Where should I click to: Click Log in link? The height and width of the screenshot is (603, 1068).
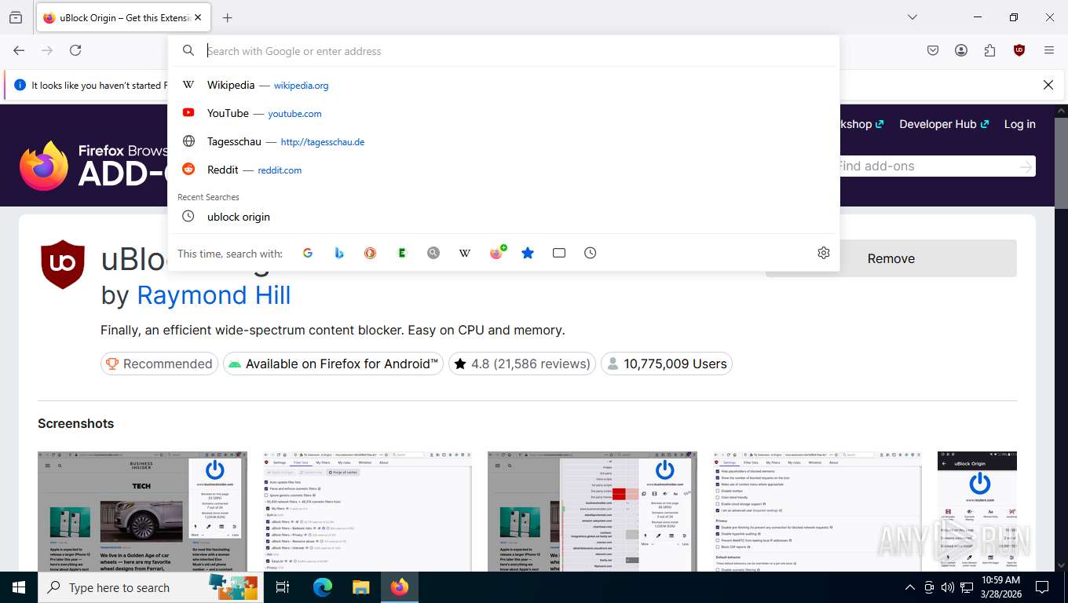coord(1019,124)
